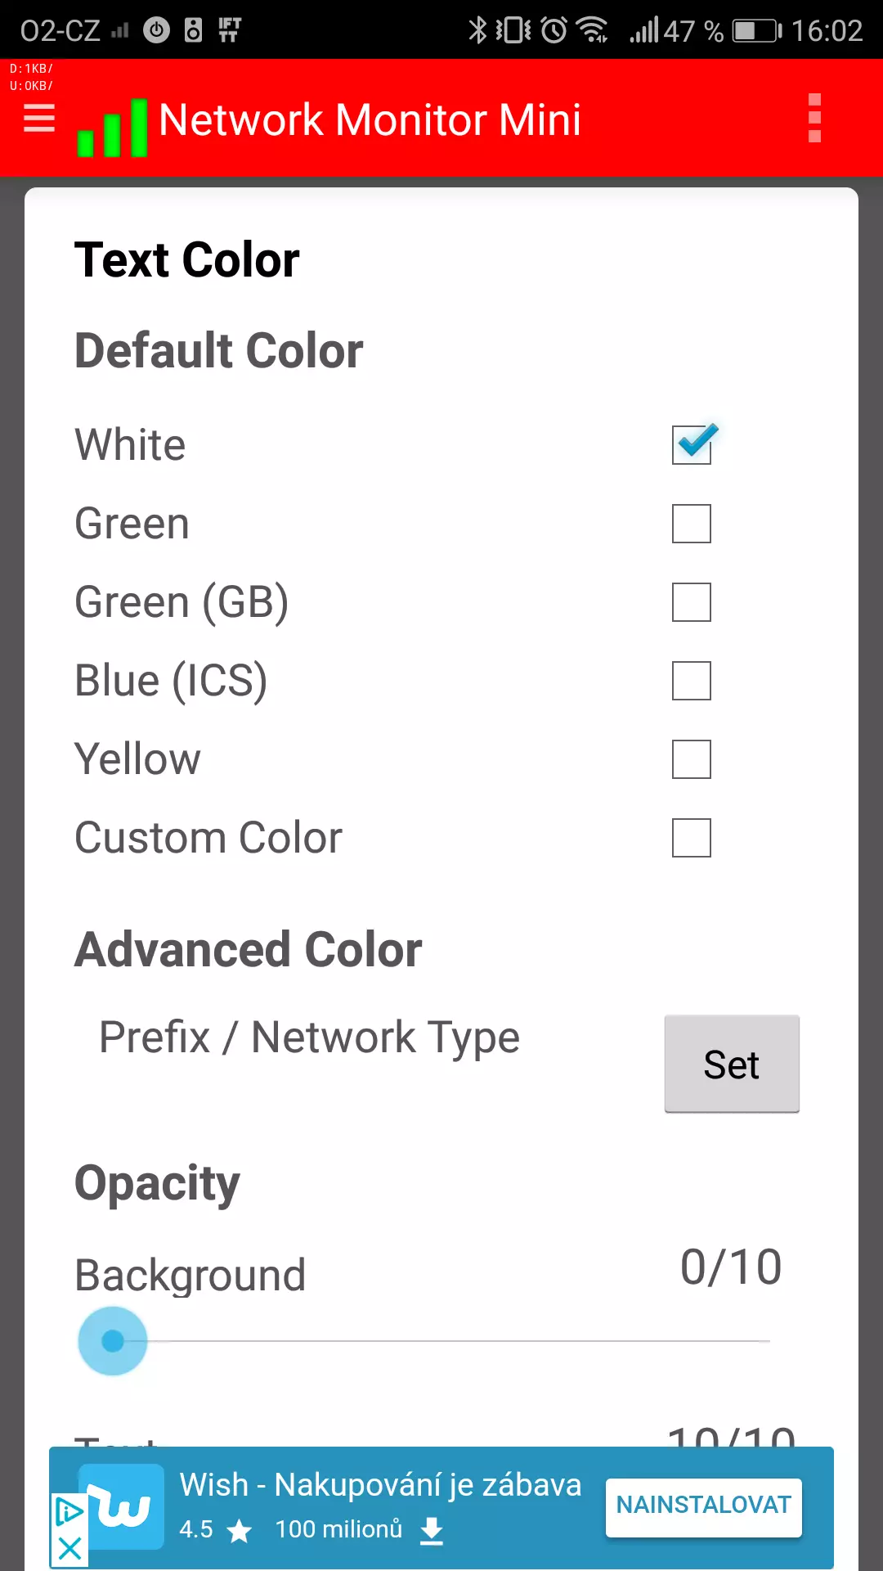Open the three-dot overflow menu
This screenshot has width=883, height=1571.
814,119
